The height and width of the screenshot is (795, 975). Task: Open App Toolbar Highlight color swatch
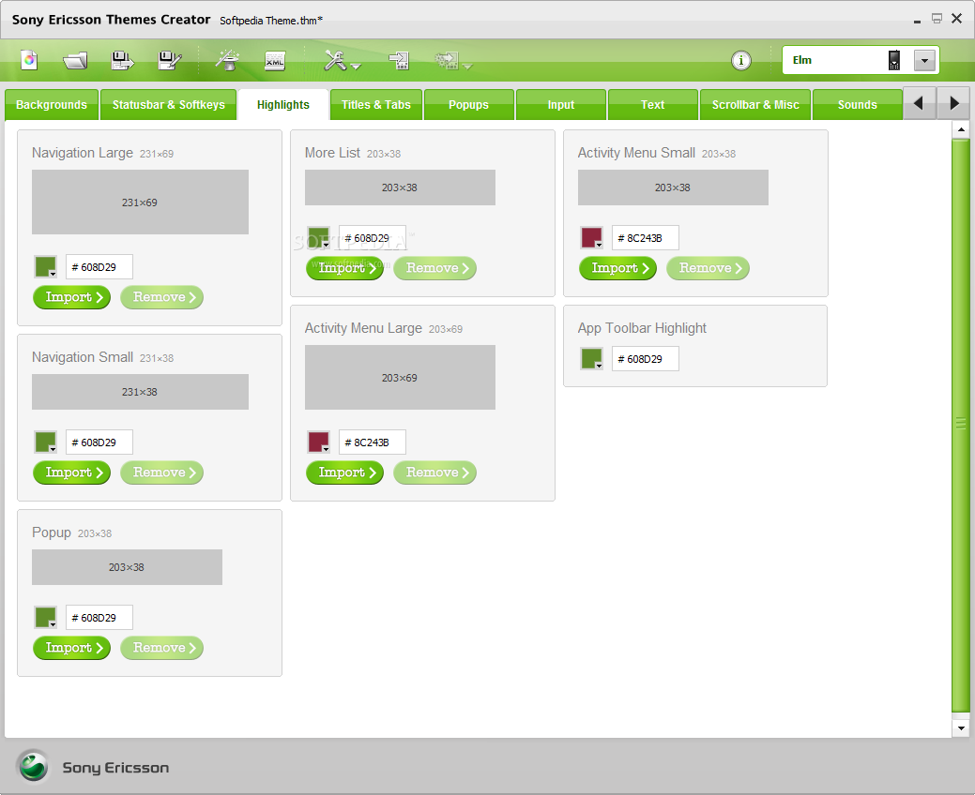click(591, 358)
